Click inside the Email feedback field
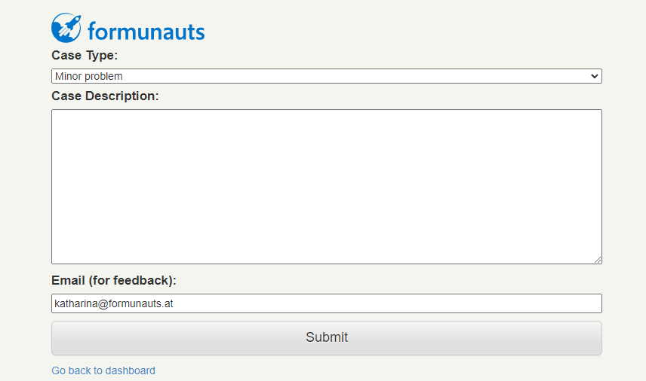The image size is (646, 381). 327,303
